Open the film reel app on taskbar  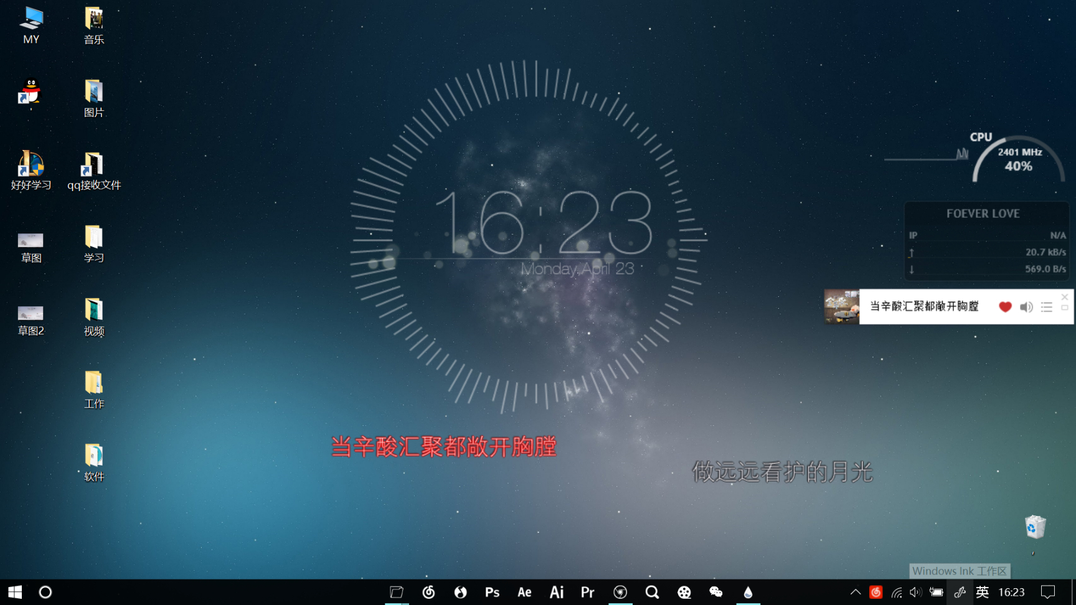[684, 592]
